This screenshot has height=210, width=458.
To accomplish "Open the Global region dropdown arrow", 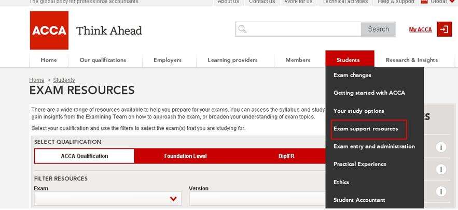I will [452, 2].
